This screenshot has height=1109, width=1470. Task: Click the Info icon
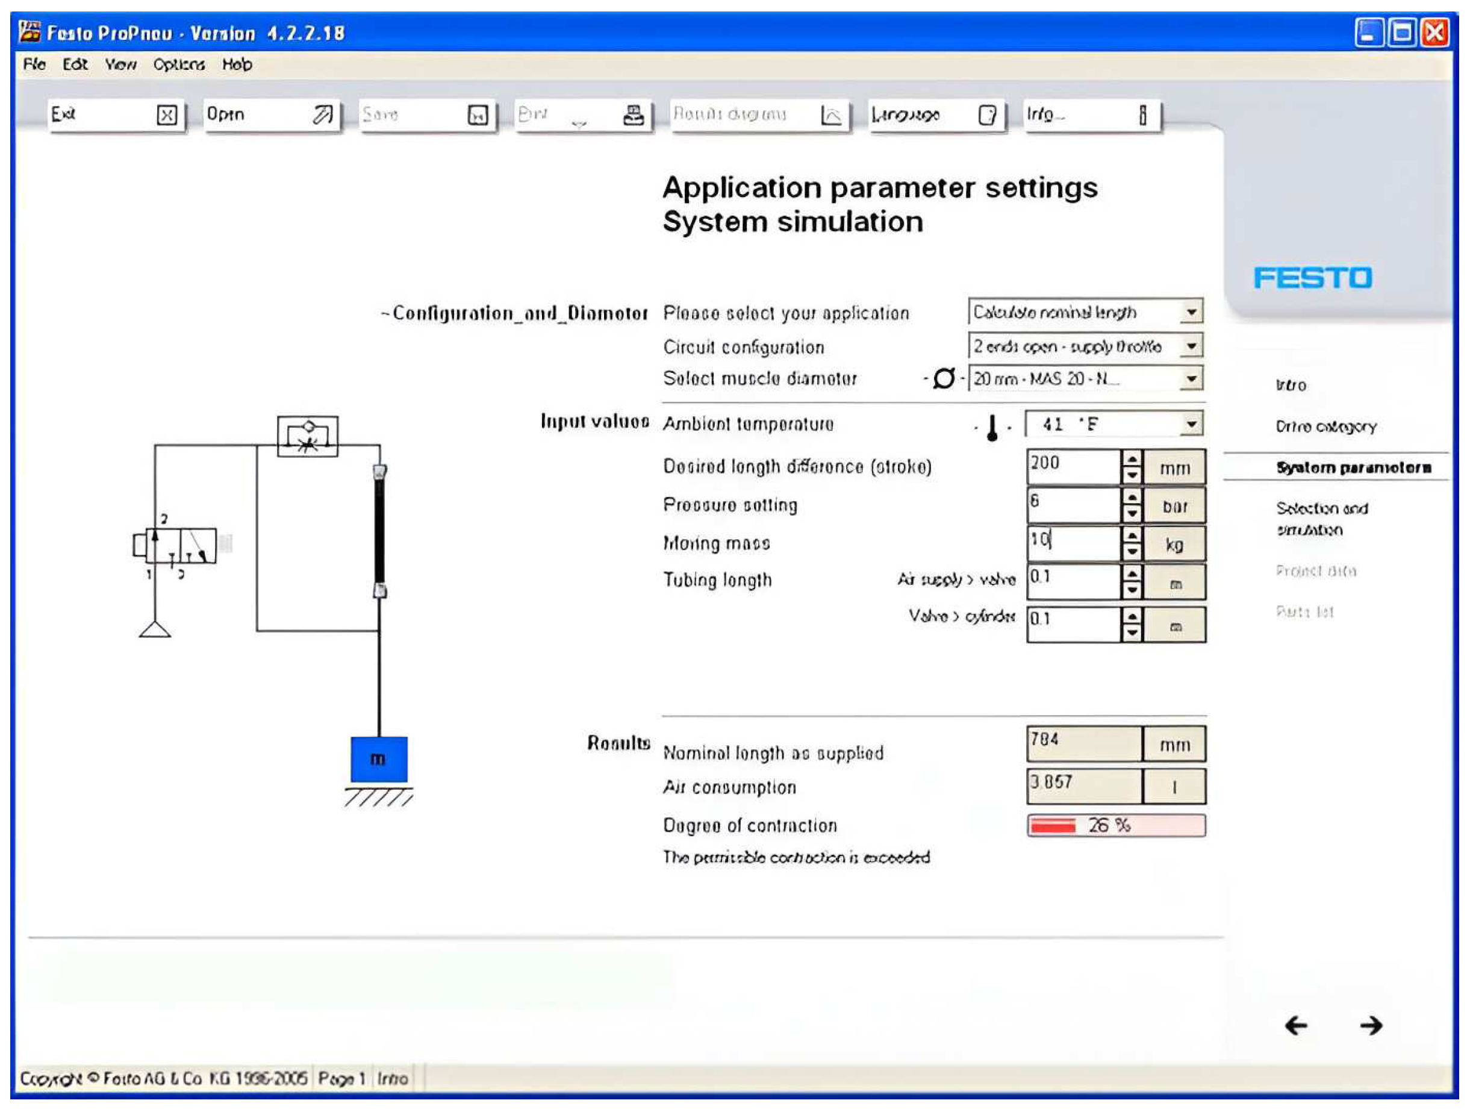(1142, 116)
